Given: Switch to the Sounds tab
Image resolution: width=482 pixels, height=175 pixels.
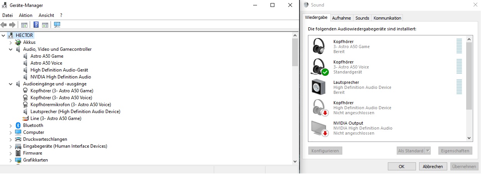Looking at the screenshot, I should pyautogui.click(x=362, y=18).
